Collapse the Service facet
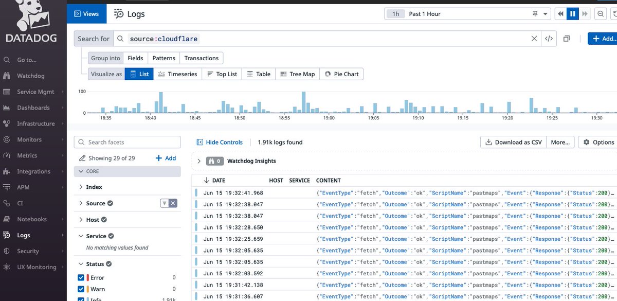This screenshot has width=617, height=301. tap(81, 236)
